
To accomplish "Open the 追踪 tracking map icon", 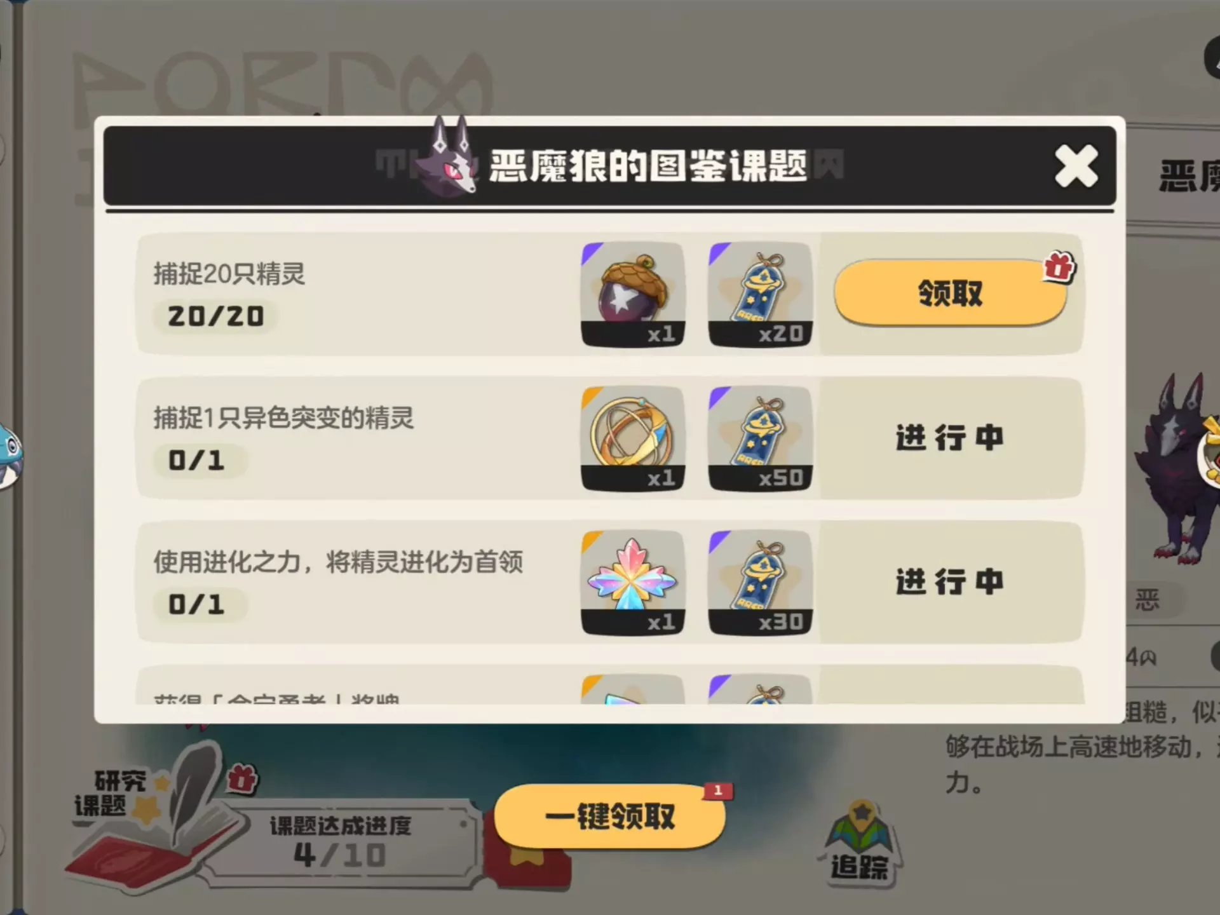I will [860, 845].
